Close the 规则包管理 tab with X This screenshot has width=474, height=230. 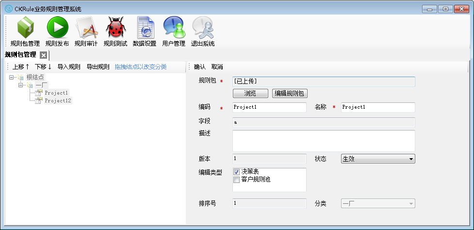click(44, 55)
